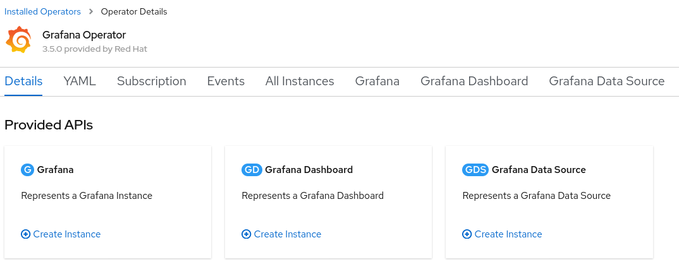This screenshot has width=679, height=269.
Task: Click 'Represents a Grafana Instance' description
Action: (87, 196)
